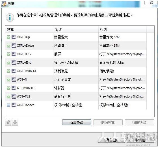The width and height of the screenshot is (158, 147).
Task: Click the CTRL+Space hotkey text
Action: click(x=25, y=105)
